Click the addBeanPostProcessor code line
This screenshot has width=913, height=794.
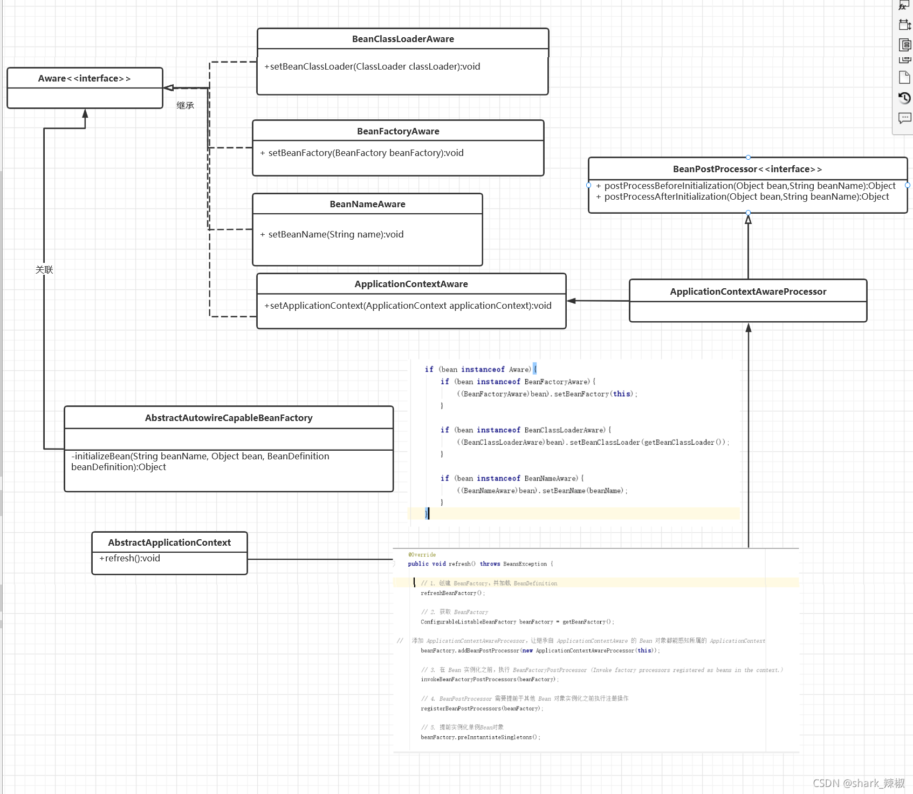pos(540,650)
